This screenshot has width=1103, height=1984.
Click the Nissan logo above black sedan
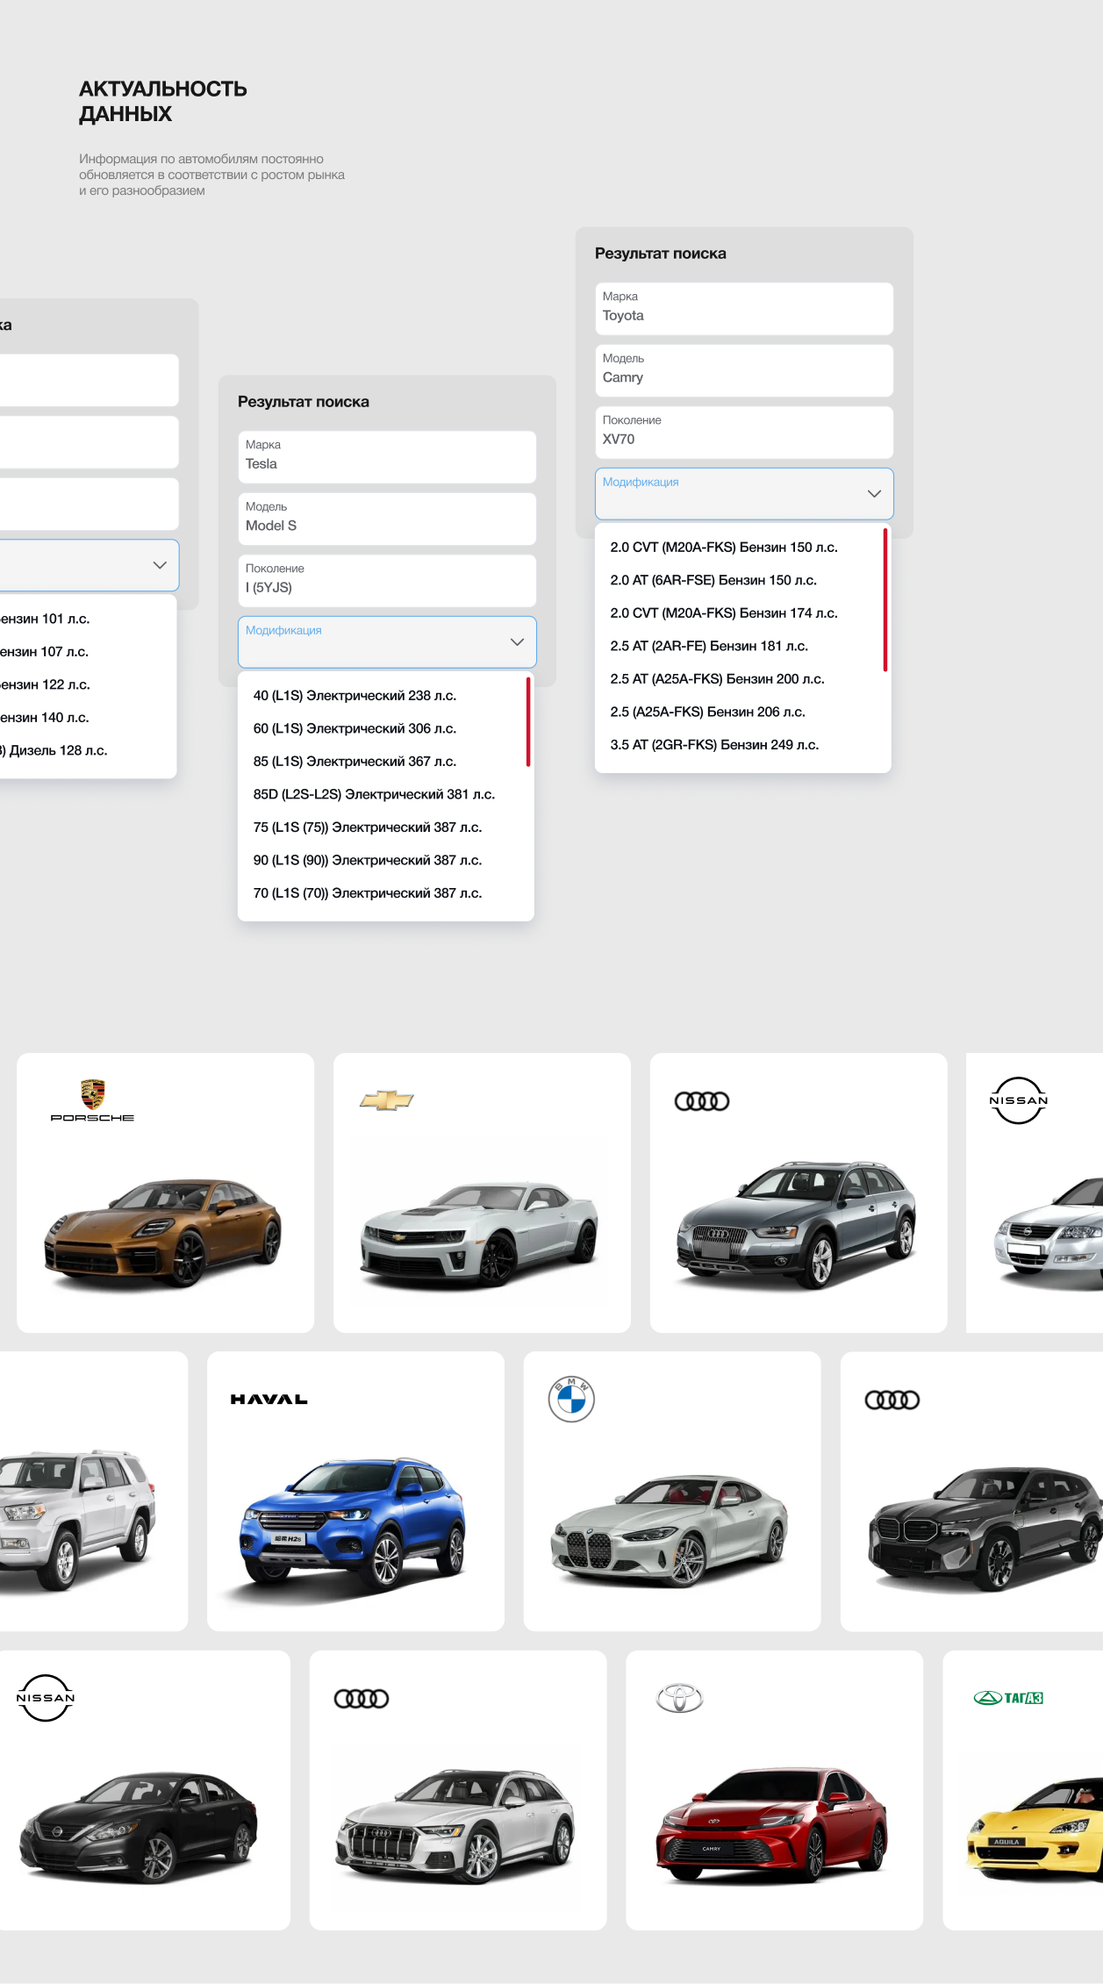click(46, 1698)
